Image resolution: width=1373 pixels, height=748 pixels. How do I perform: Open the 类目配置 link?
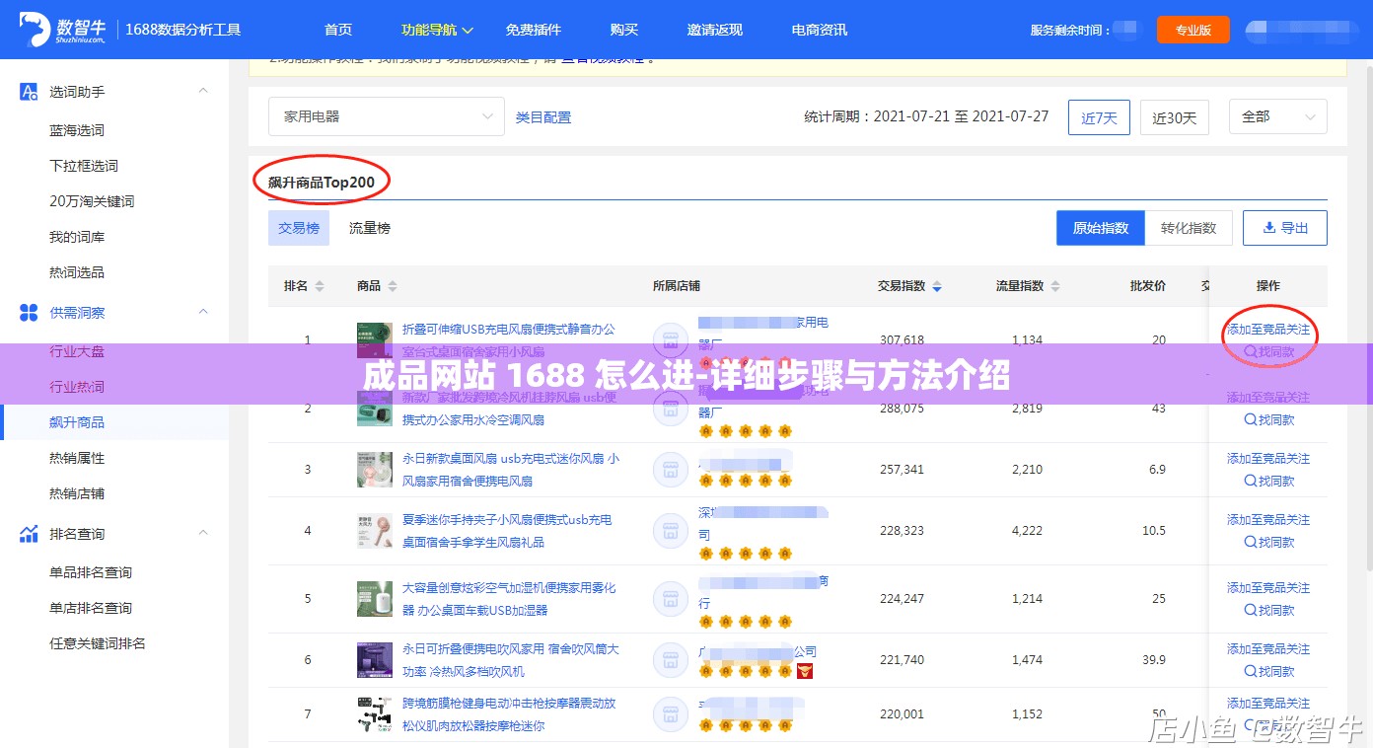click(x=542, y=115)
